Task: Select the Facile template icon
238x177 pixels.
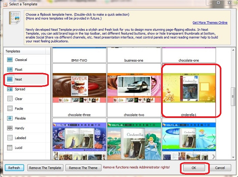Action: tap(10, 108)
